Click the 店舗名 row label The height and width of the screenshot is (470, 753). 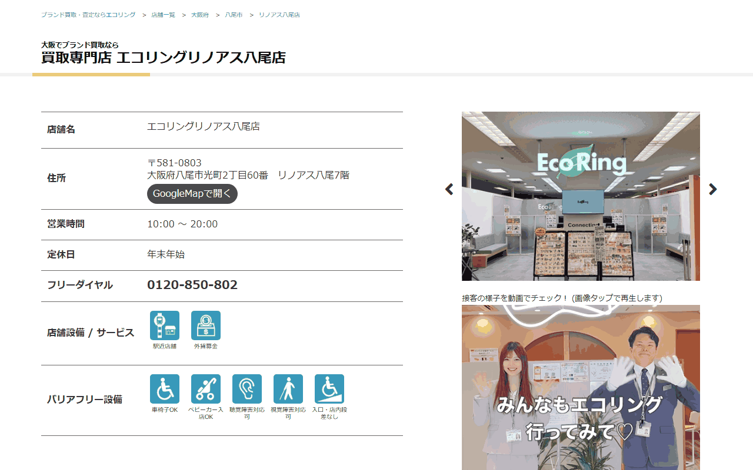[61, 129]
